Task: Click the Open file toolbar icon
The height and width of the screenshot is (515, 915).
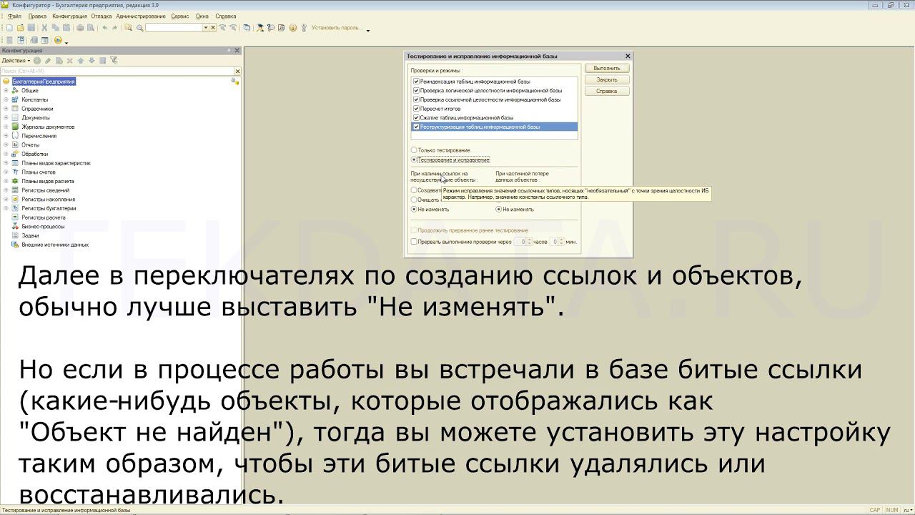Action: point(20,27)
